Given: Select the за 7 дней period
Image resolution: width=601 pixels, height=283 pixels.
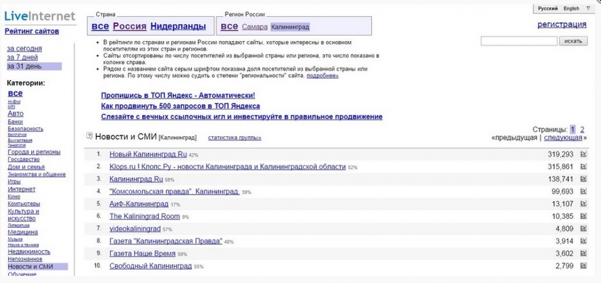Looking at the screenshot, I should click(x=22, y=58).
